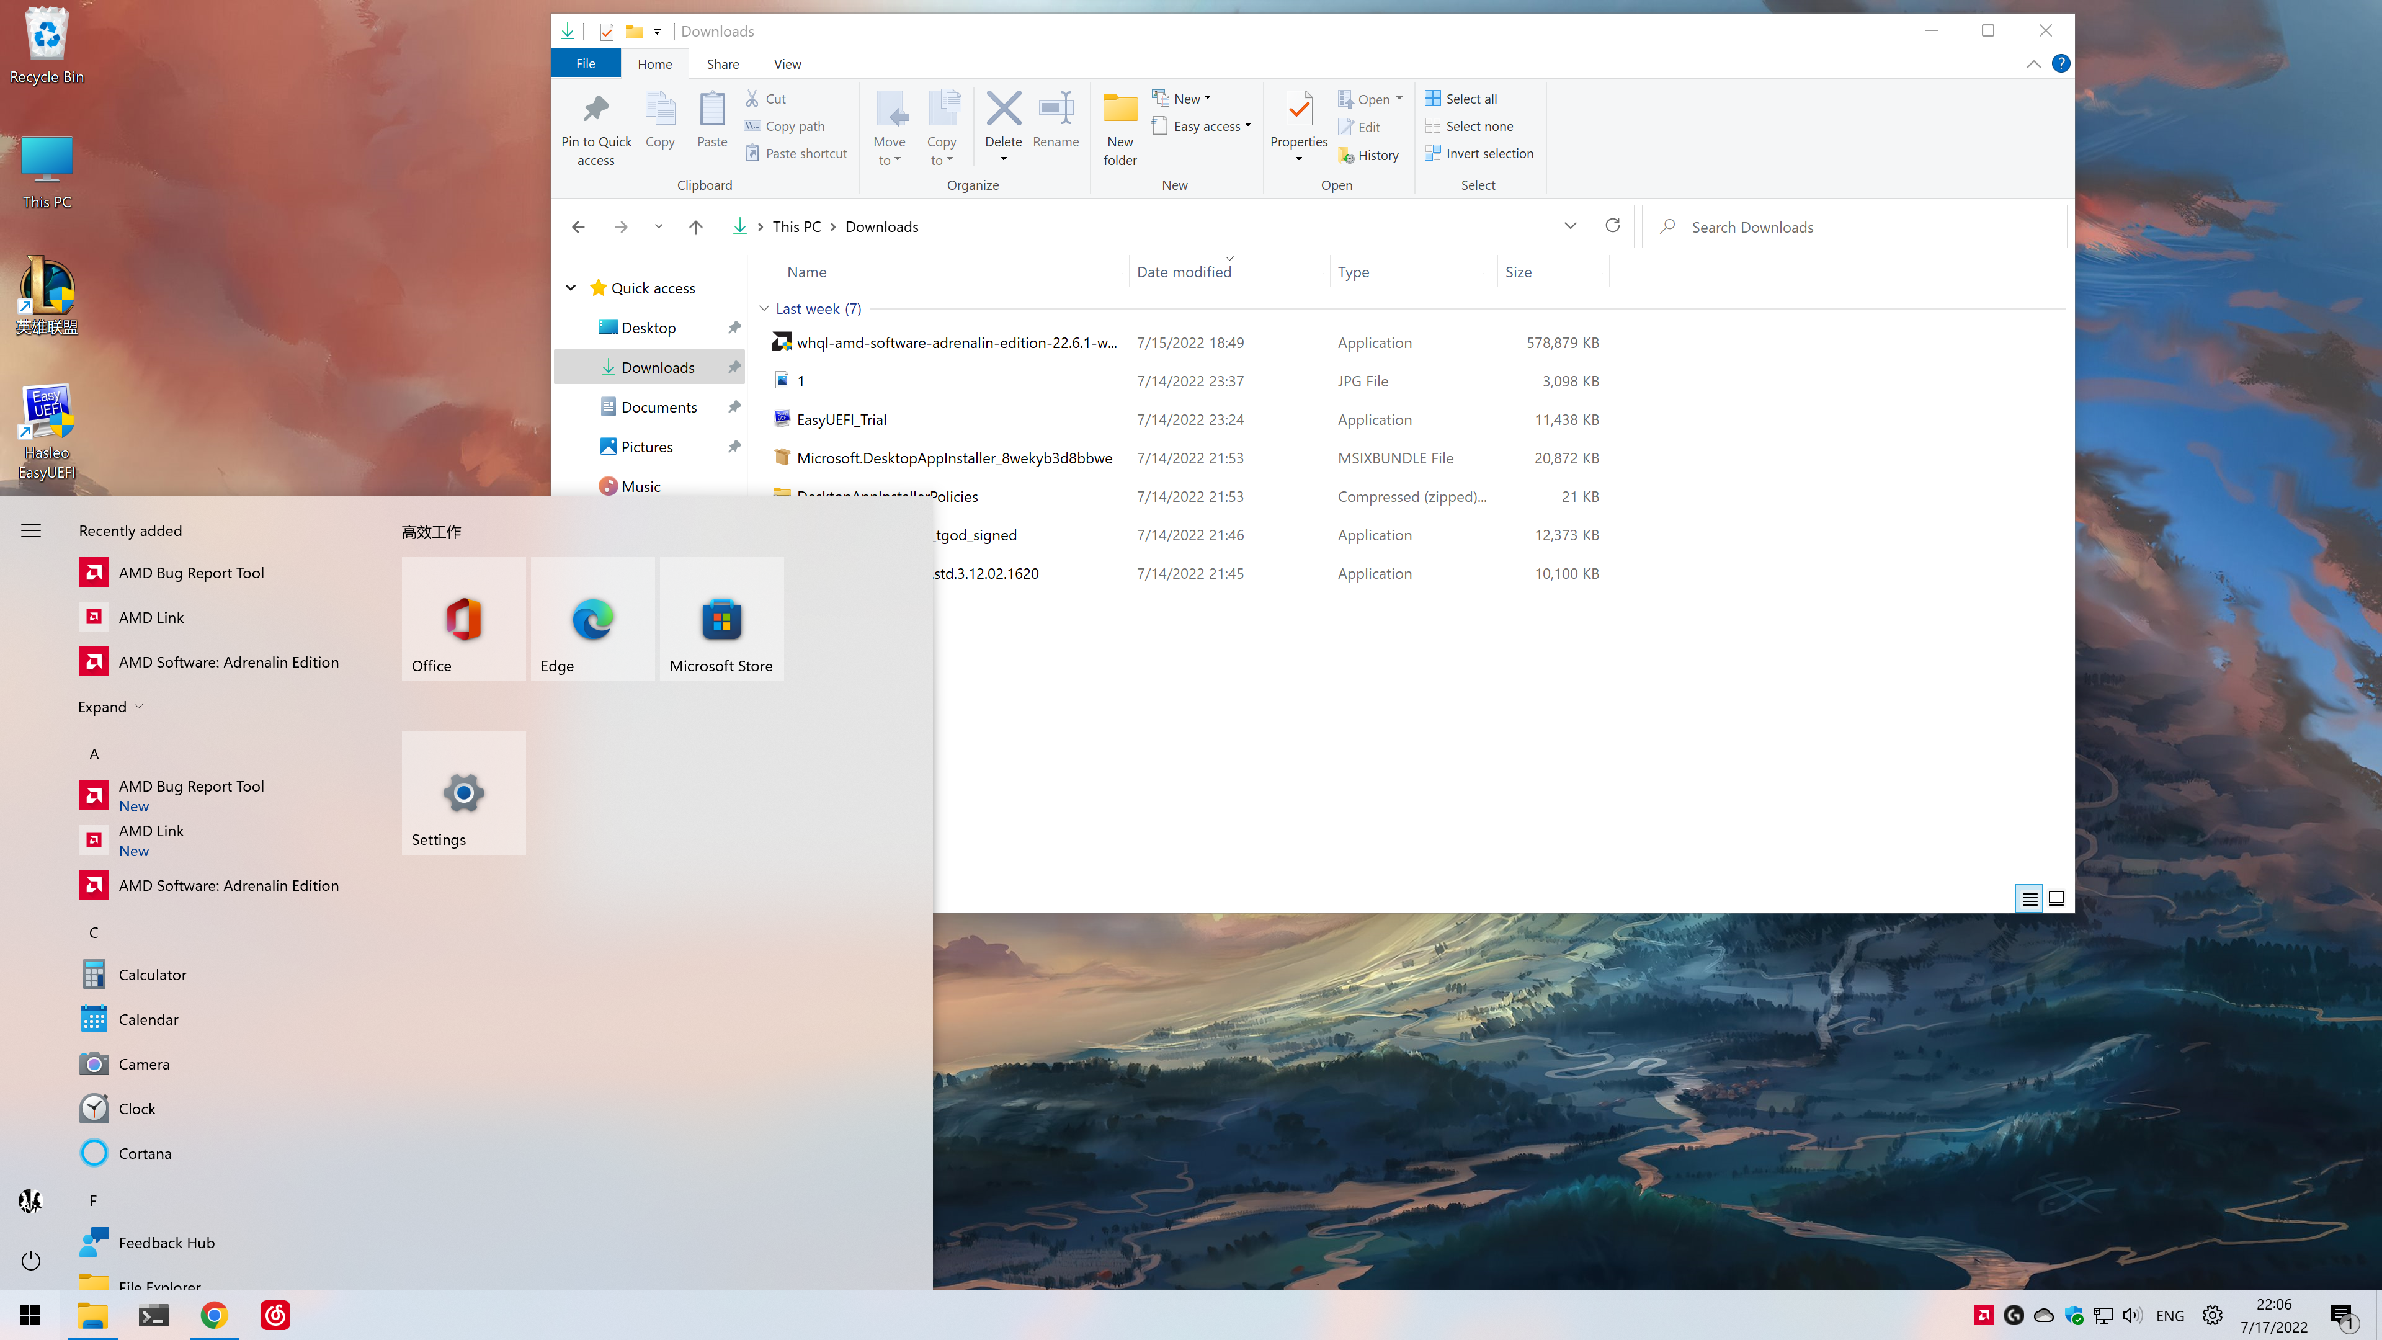
Task: Open the address bar history dropdown
Action: coord(1569,226)
